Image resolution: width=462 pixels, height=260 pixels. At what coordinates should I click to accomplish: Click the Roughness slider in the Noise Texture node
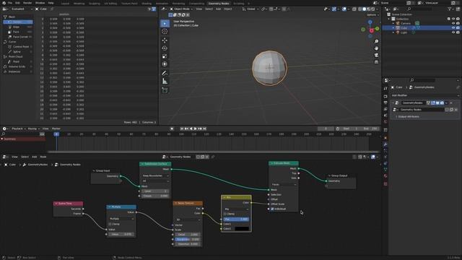click(x=188, y=239)
